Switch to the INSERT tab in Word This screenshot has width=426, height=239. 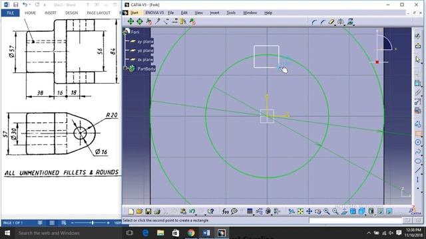[51, 13]
